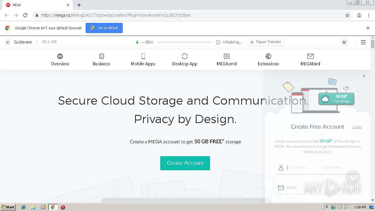
Task: Open the Desktop App sync section
Action: [x=185, y=60]
